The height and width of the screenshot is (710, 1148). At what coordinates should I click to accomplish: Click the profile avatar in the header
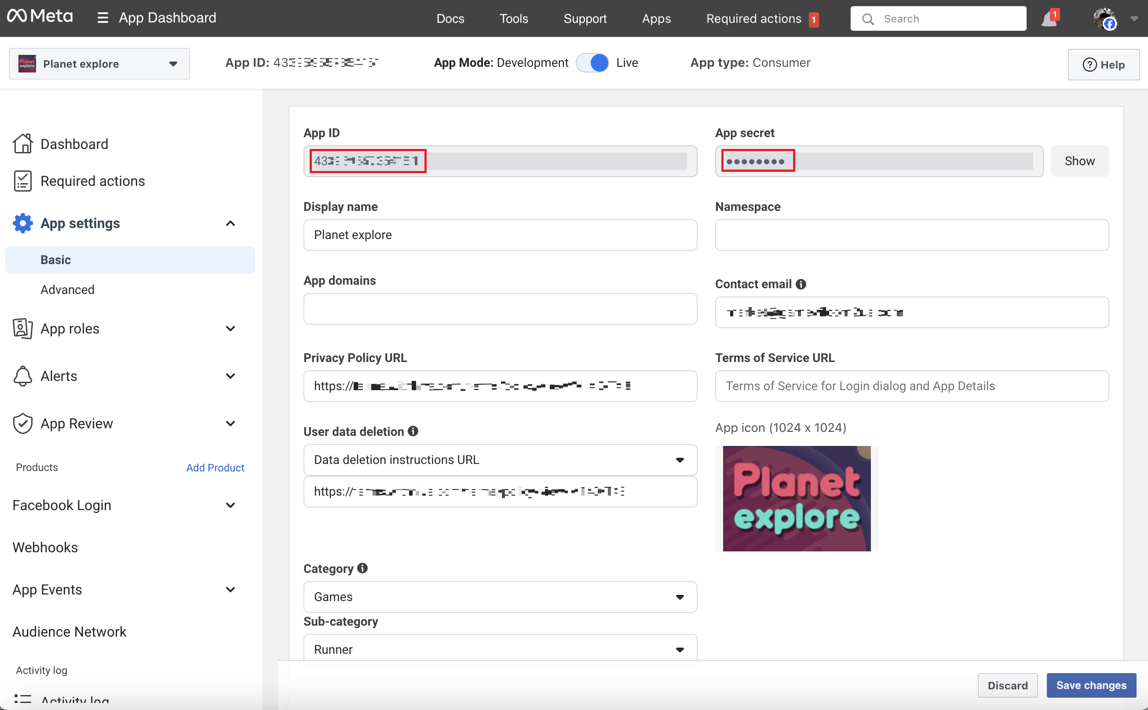[x=1105, y=19]
